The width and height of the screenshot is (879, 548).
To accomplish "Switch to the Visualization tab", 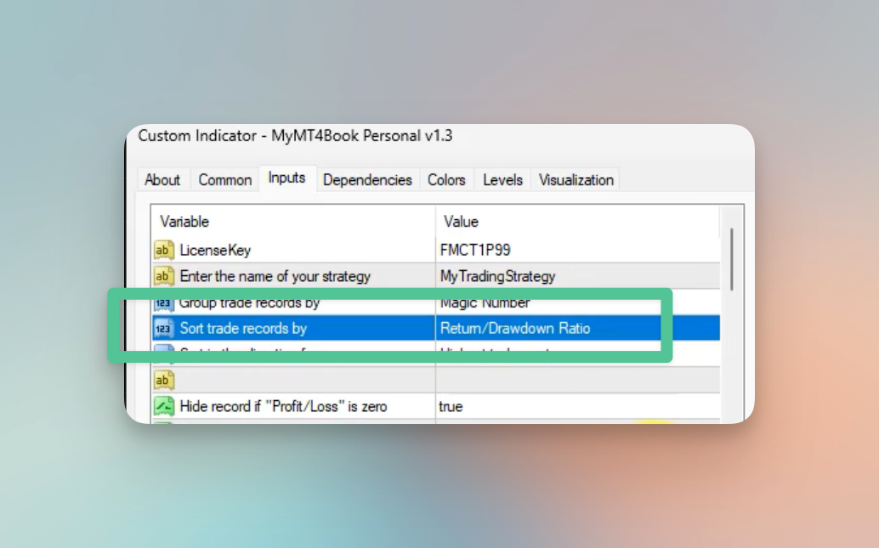I will point(576,180).
